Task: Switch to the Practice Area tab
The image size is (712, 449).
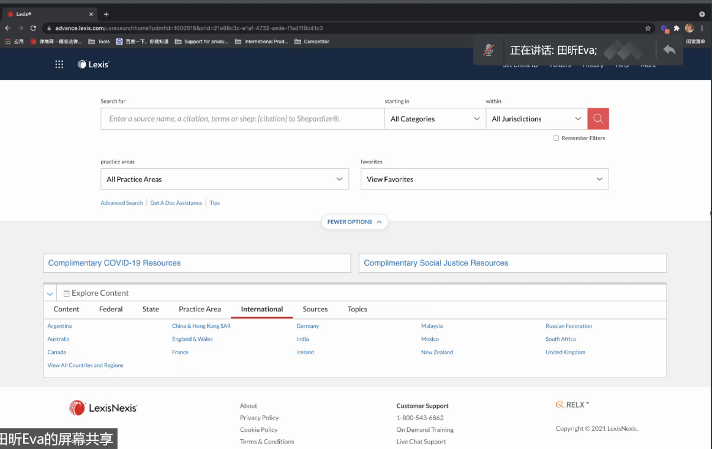Action: (200, 309)
